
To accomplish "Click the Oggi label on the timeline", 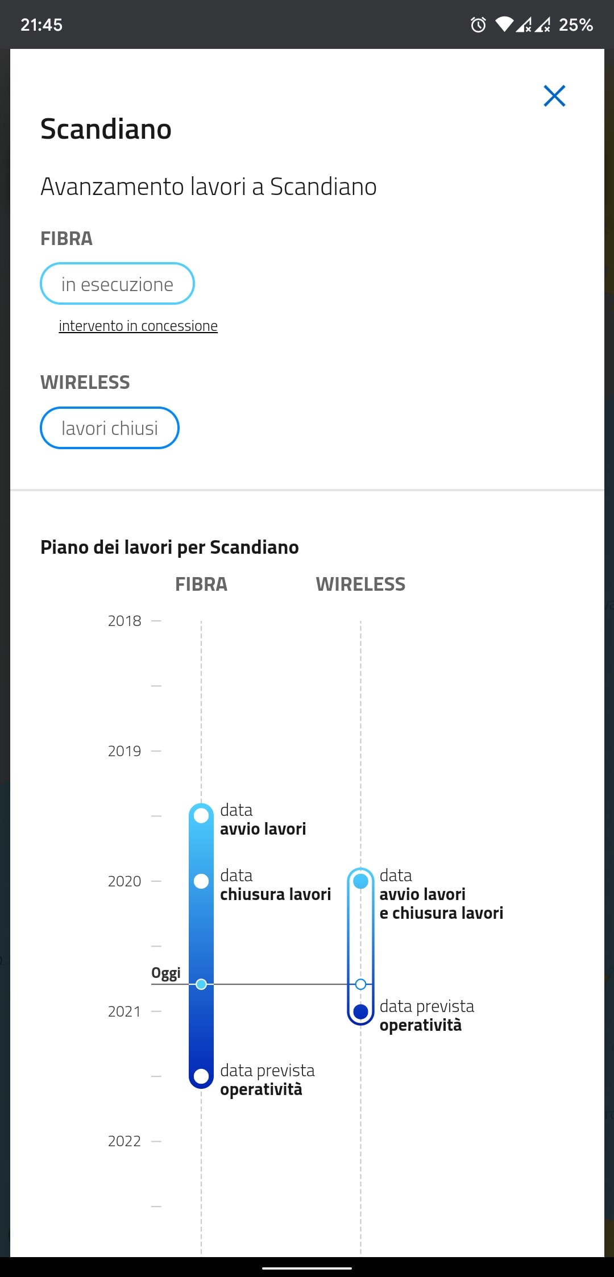I will [166, 973].
